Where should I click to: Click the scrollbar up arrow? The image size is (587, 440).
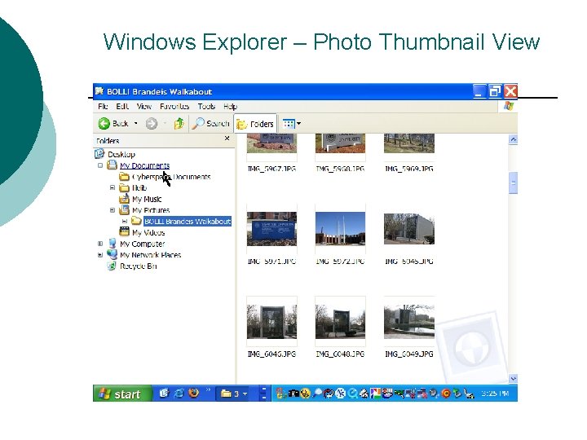tap(514, 139)
